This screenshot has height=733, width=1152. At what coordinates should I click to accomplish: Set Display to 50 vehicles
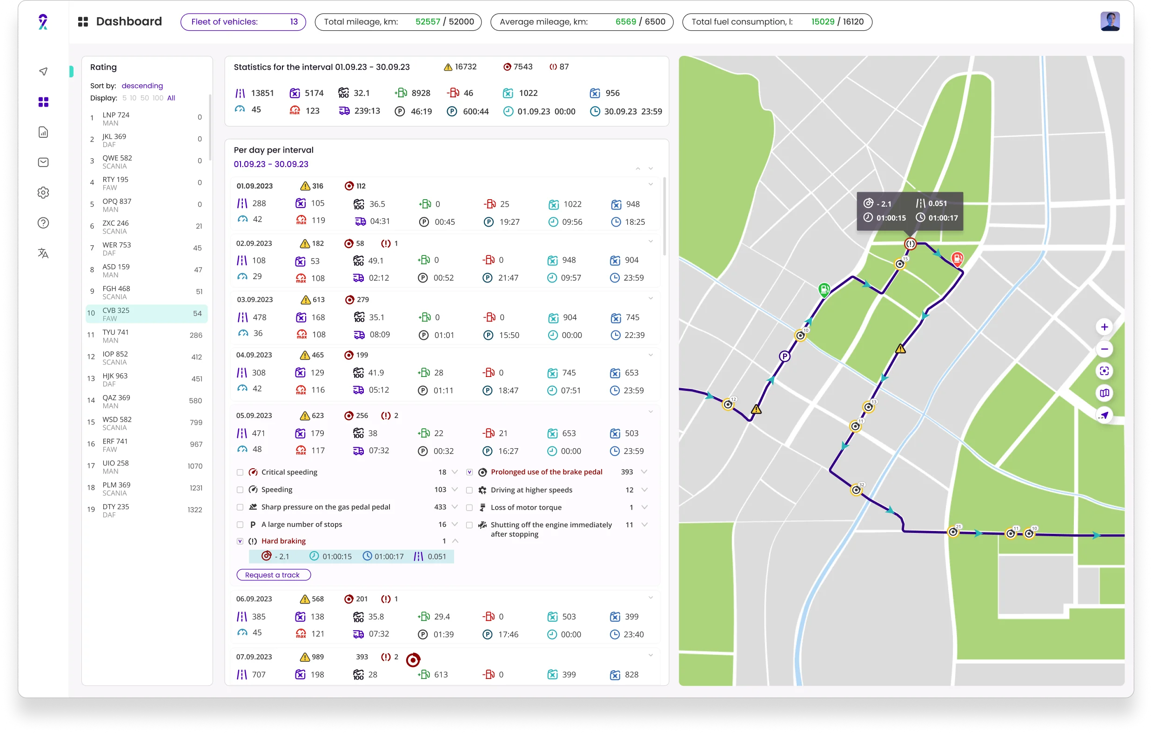[x=144, y=98]
